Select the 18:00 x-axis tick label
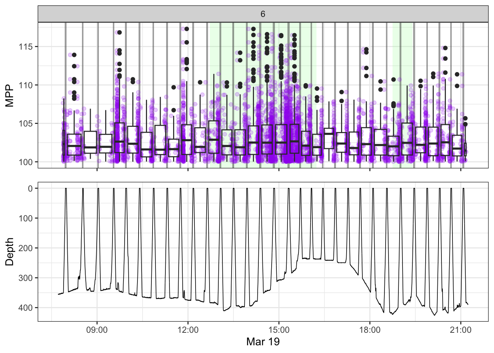 point(370,330)
